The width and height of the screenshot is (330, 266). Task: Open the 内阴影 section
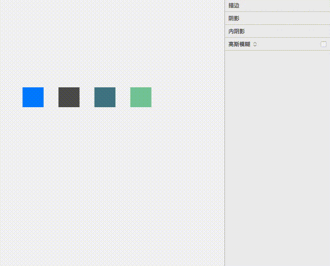[x=277, y=31]
